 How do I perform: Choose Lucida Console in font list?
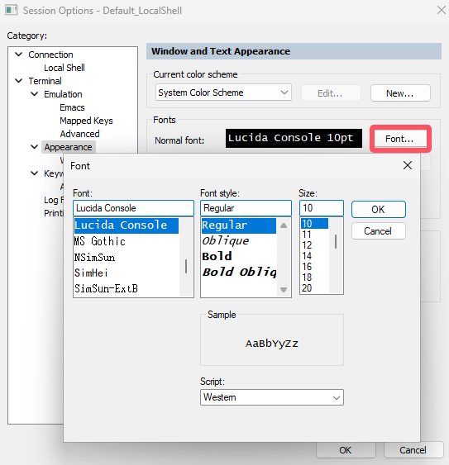coord(127,225)
